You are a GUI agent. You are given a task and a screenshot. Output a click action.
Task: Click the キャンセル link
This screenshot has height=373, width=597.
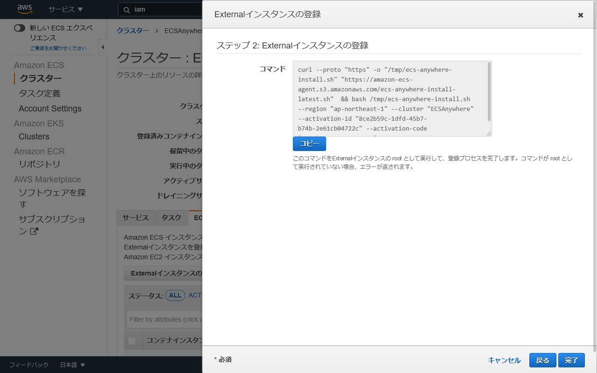tap(504, 360)
